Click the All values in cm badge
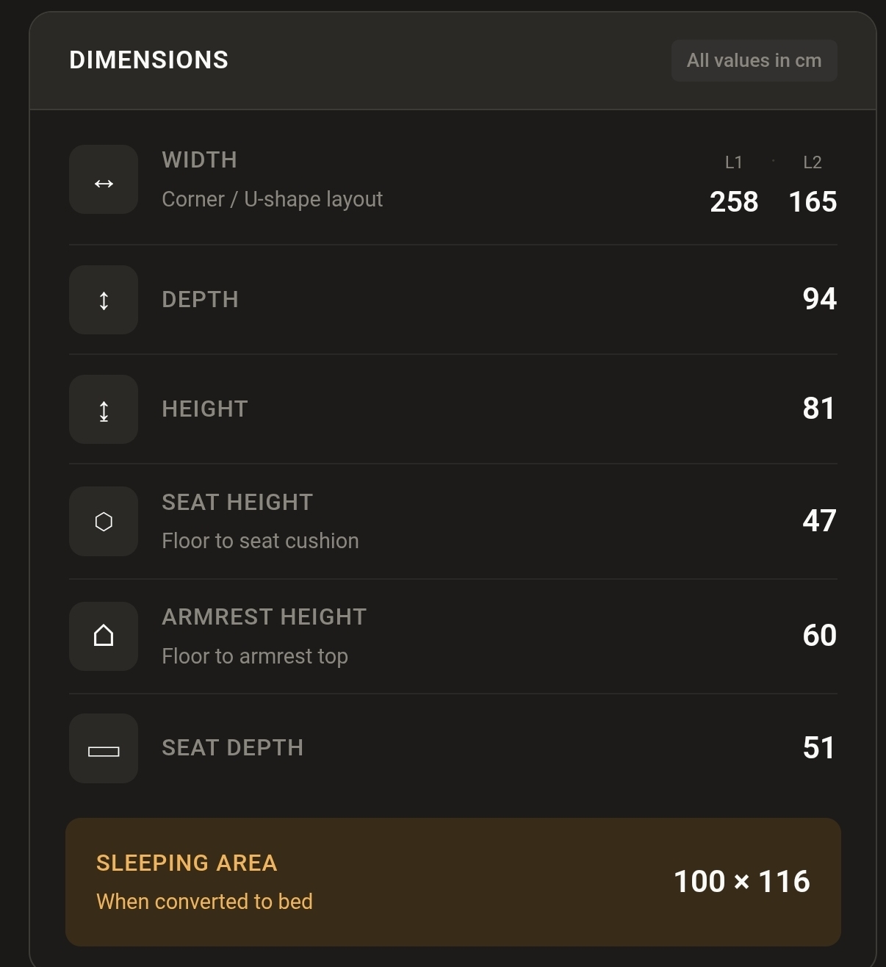 pyautogui.click(x=754, y=60)
